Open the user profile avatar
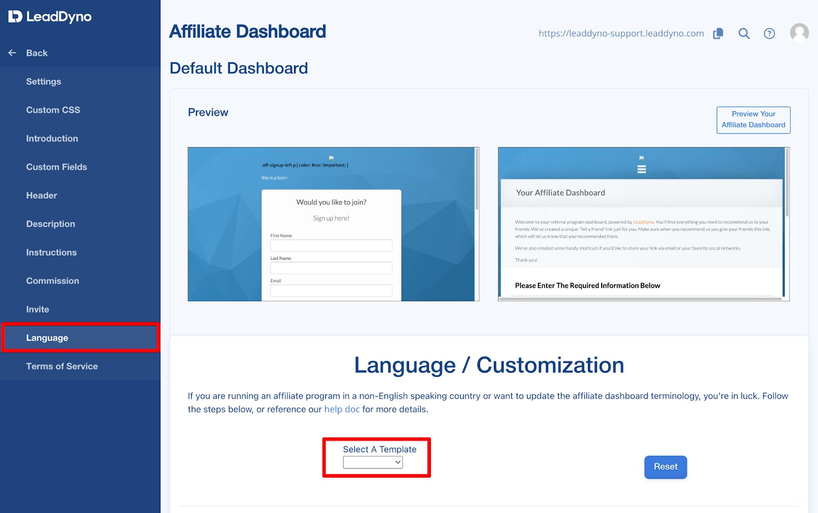Screen dimensions: 818x513 click(799, 33)
